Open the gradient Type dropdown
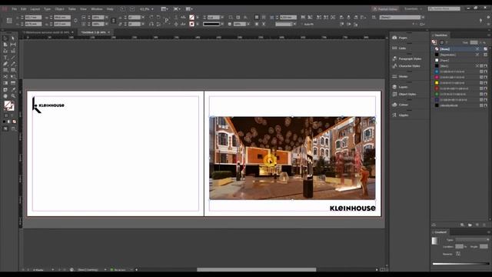 472,239
